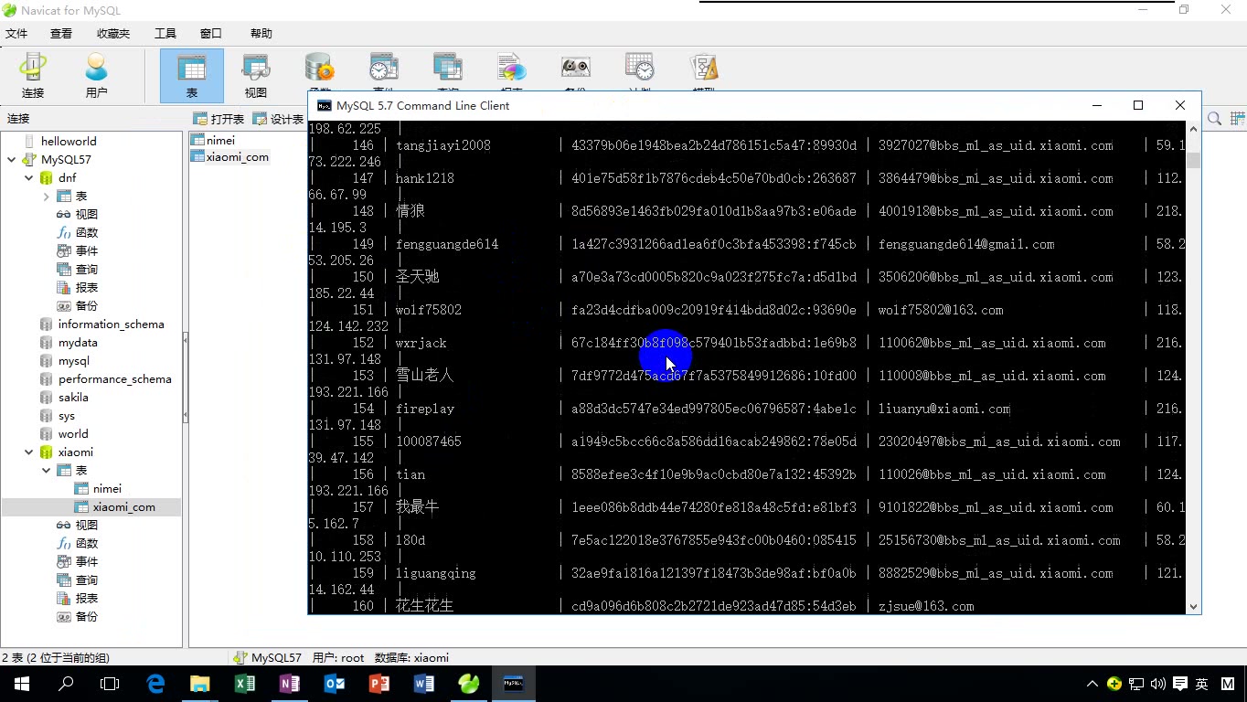Click the MySQL57 entry in the status bar
1247x702 pixels.
click(x=268, y=657)
